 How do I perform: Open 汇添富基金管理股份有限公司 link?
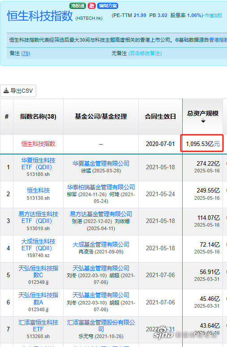pyautogui.click(x=101, y=326)
